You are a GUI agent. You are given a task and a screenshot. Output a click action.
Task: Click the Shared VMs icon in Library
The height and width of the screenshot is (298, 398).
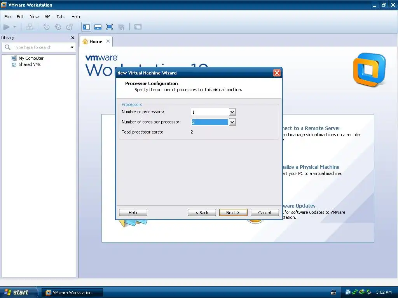point(14,64)
